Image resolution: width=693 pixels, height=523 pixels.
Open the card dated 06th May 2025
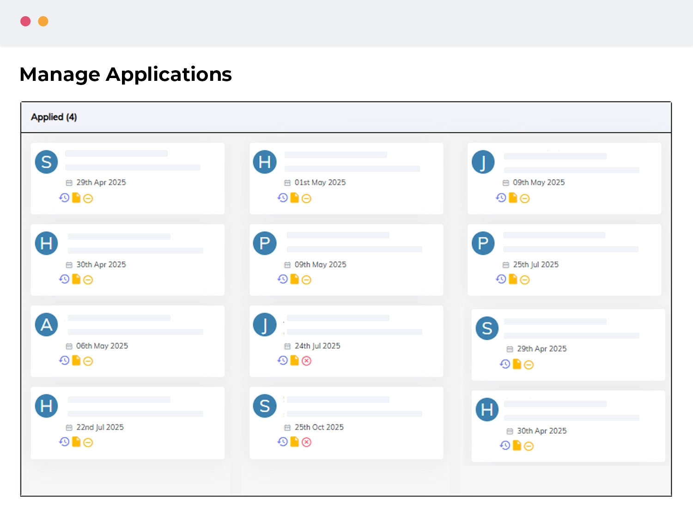click(127, 341)
